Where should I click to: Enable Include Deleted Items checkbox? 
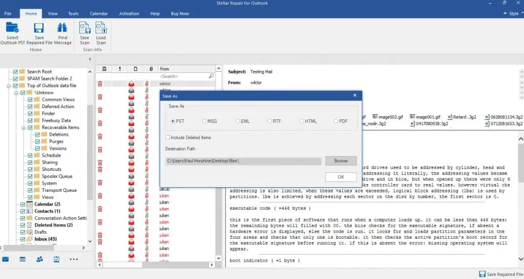click(168, 138)
